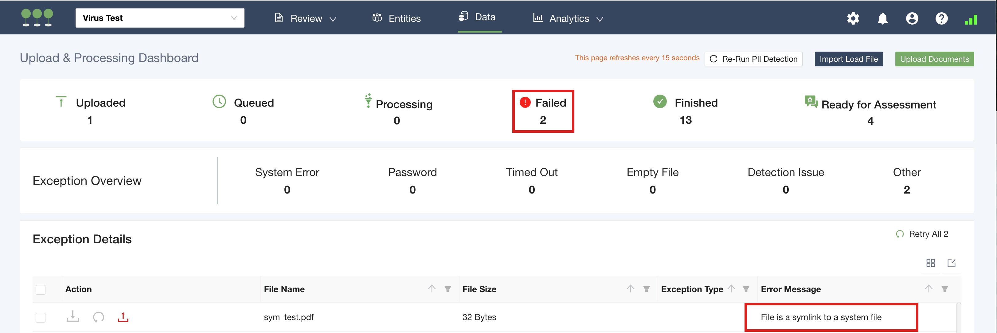Click the Upload Documents button
The width and height of the screenshot is (997, 333).
[x=934, y=59]
